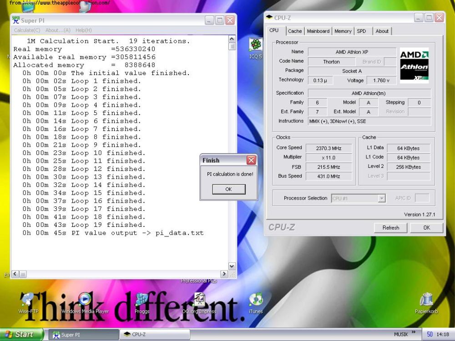This screenshot has width=455, height=341.
Task: Click the Multiplier x 11.0 field
Action: point(329,157)
